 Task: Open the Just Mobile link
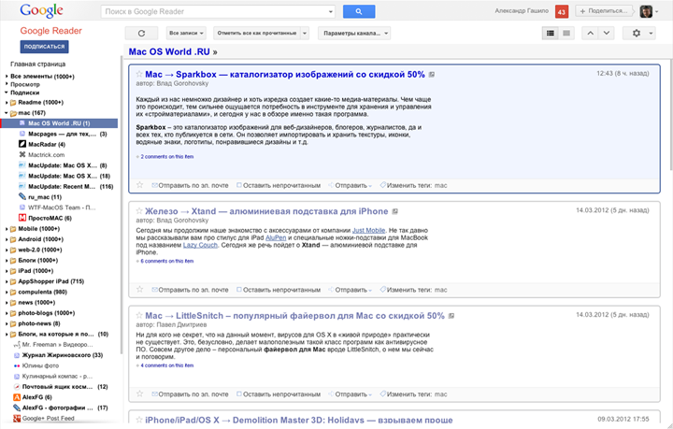click(368, 230)
